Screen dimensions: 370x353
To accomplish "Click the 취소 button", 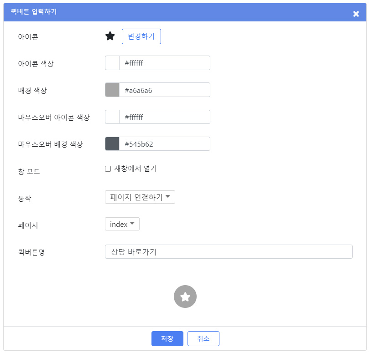I will 203,338.
